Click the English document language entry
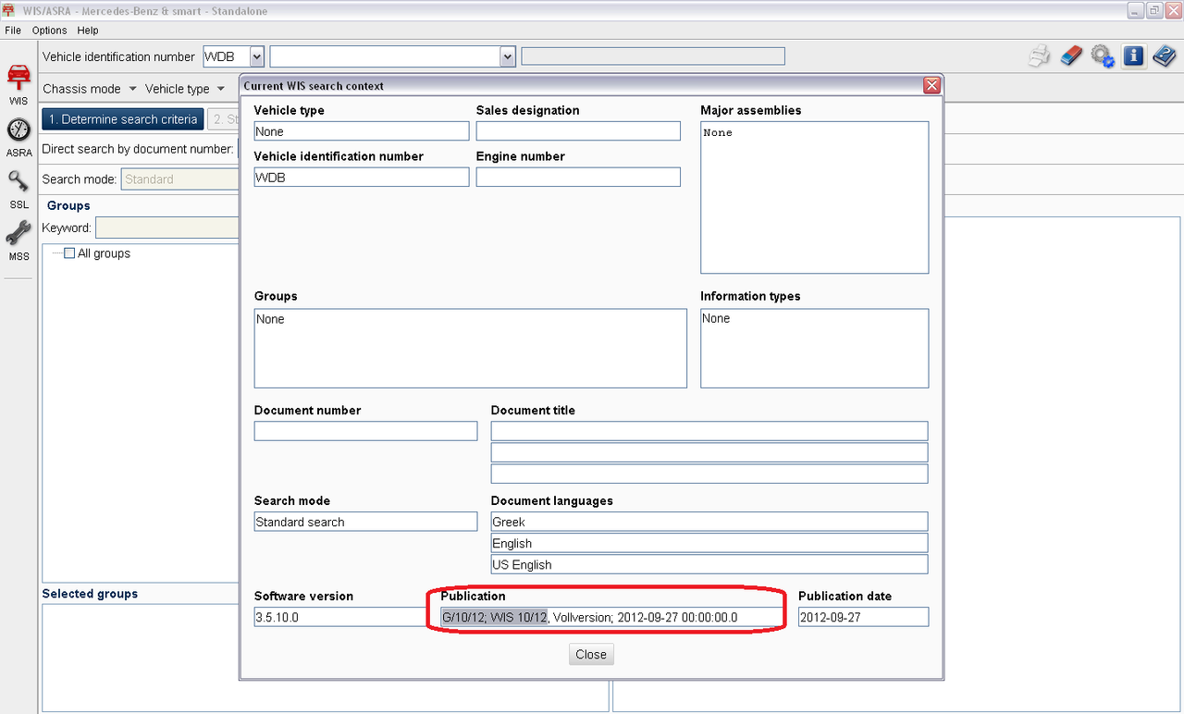This screenshot has height=714, width=1184. pyautogui.click(x=709, y=543)
